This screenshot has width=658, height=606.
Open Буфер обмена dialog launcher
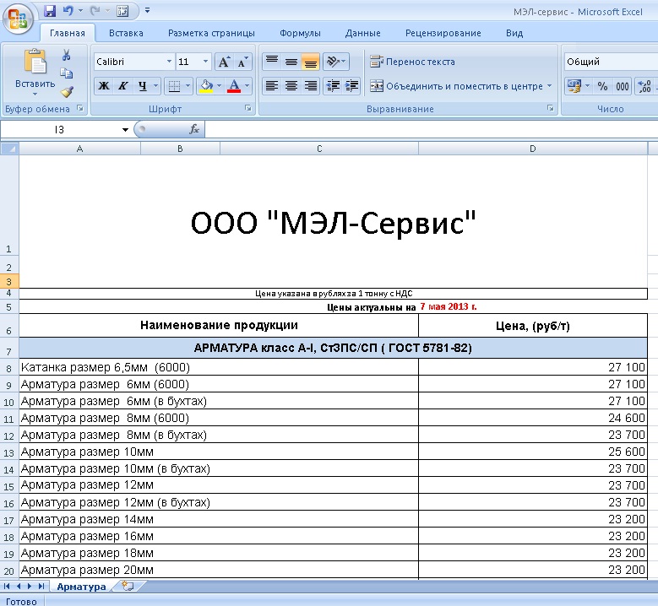coord(80,109)
